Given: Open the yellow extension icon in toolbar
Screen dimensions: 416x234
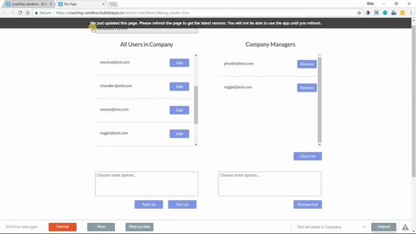Looking at the screenshot, I should (402, 13).
